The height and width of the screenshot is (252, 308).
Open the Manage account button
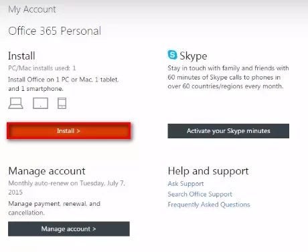coord(69,229)
